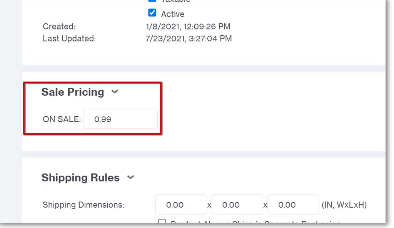Click the ON SALE label
Screen dimensions: 394x228
(x=62, y=119)
